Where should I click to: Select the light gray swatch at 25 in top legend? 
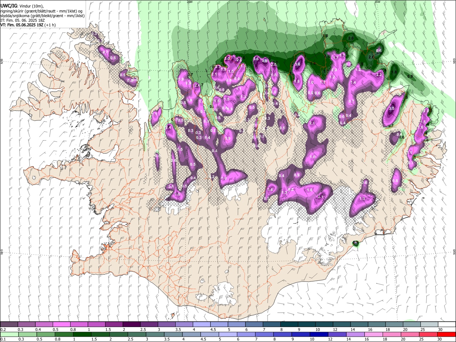coord(429,324)
